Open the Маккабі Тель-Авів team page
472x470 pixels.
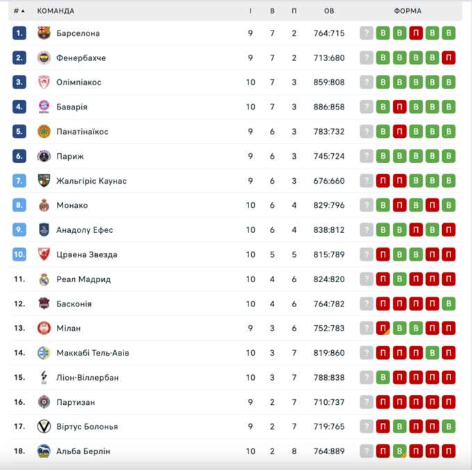[x=92, y=353]
